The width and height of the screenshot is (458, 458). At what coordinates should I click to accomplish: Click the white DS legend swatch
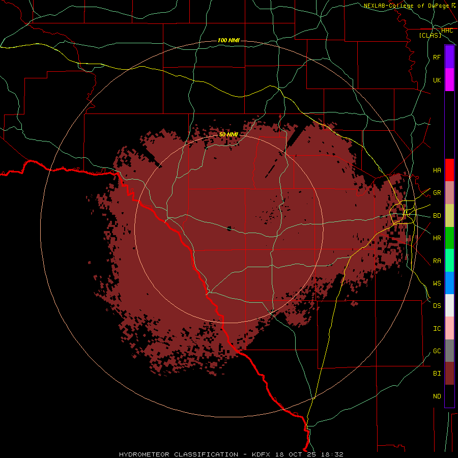tap(449, 305)
